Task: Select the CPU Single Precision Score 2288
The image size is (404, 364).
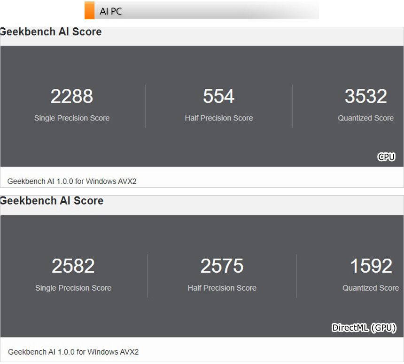Action: click(71, 96)
